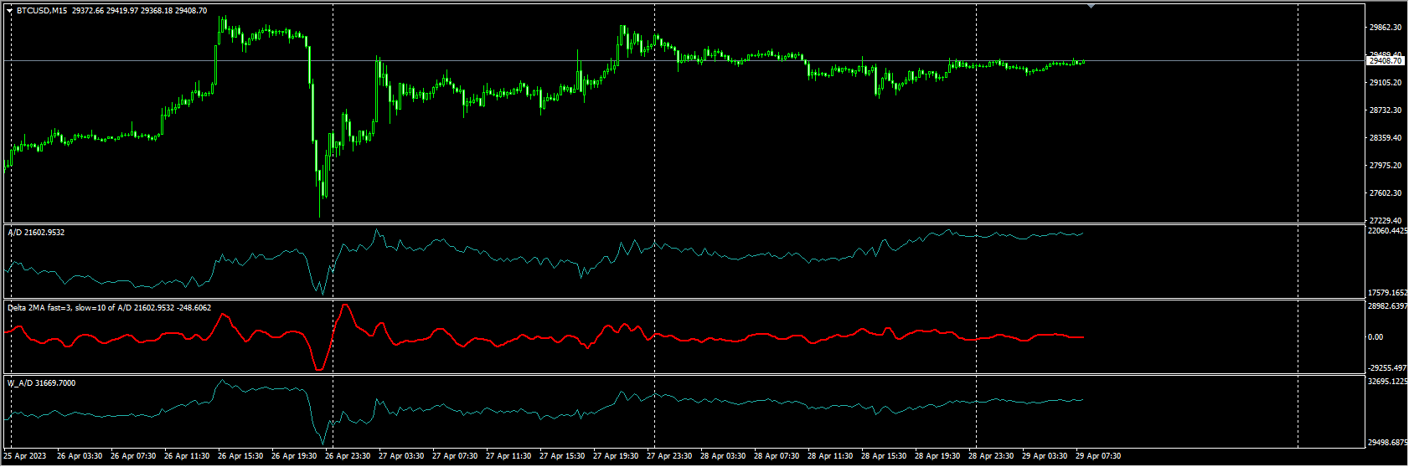Viewport: 1409px width, 467px height.
Task: Click the grey chart shift triangle marker
Action: (1091, 6)
